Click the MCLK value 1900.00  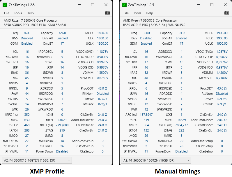[x=222, y=33]
